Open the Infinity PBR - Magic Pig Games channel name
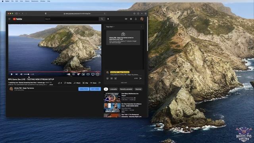 24,88
